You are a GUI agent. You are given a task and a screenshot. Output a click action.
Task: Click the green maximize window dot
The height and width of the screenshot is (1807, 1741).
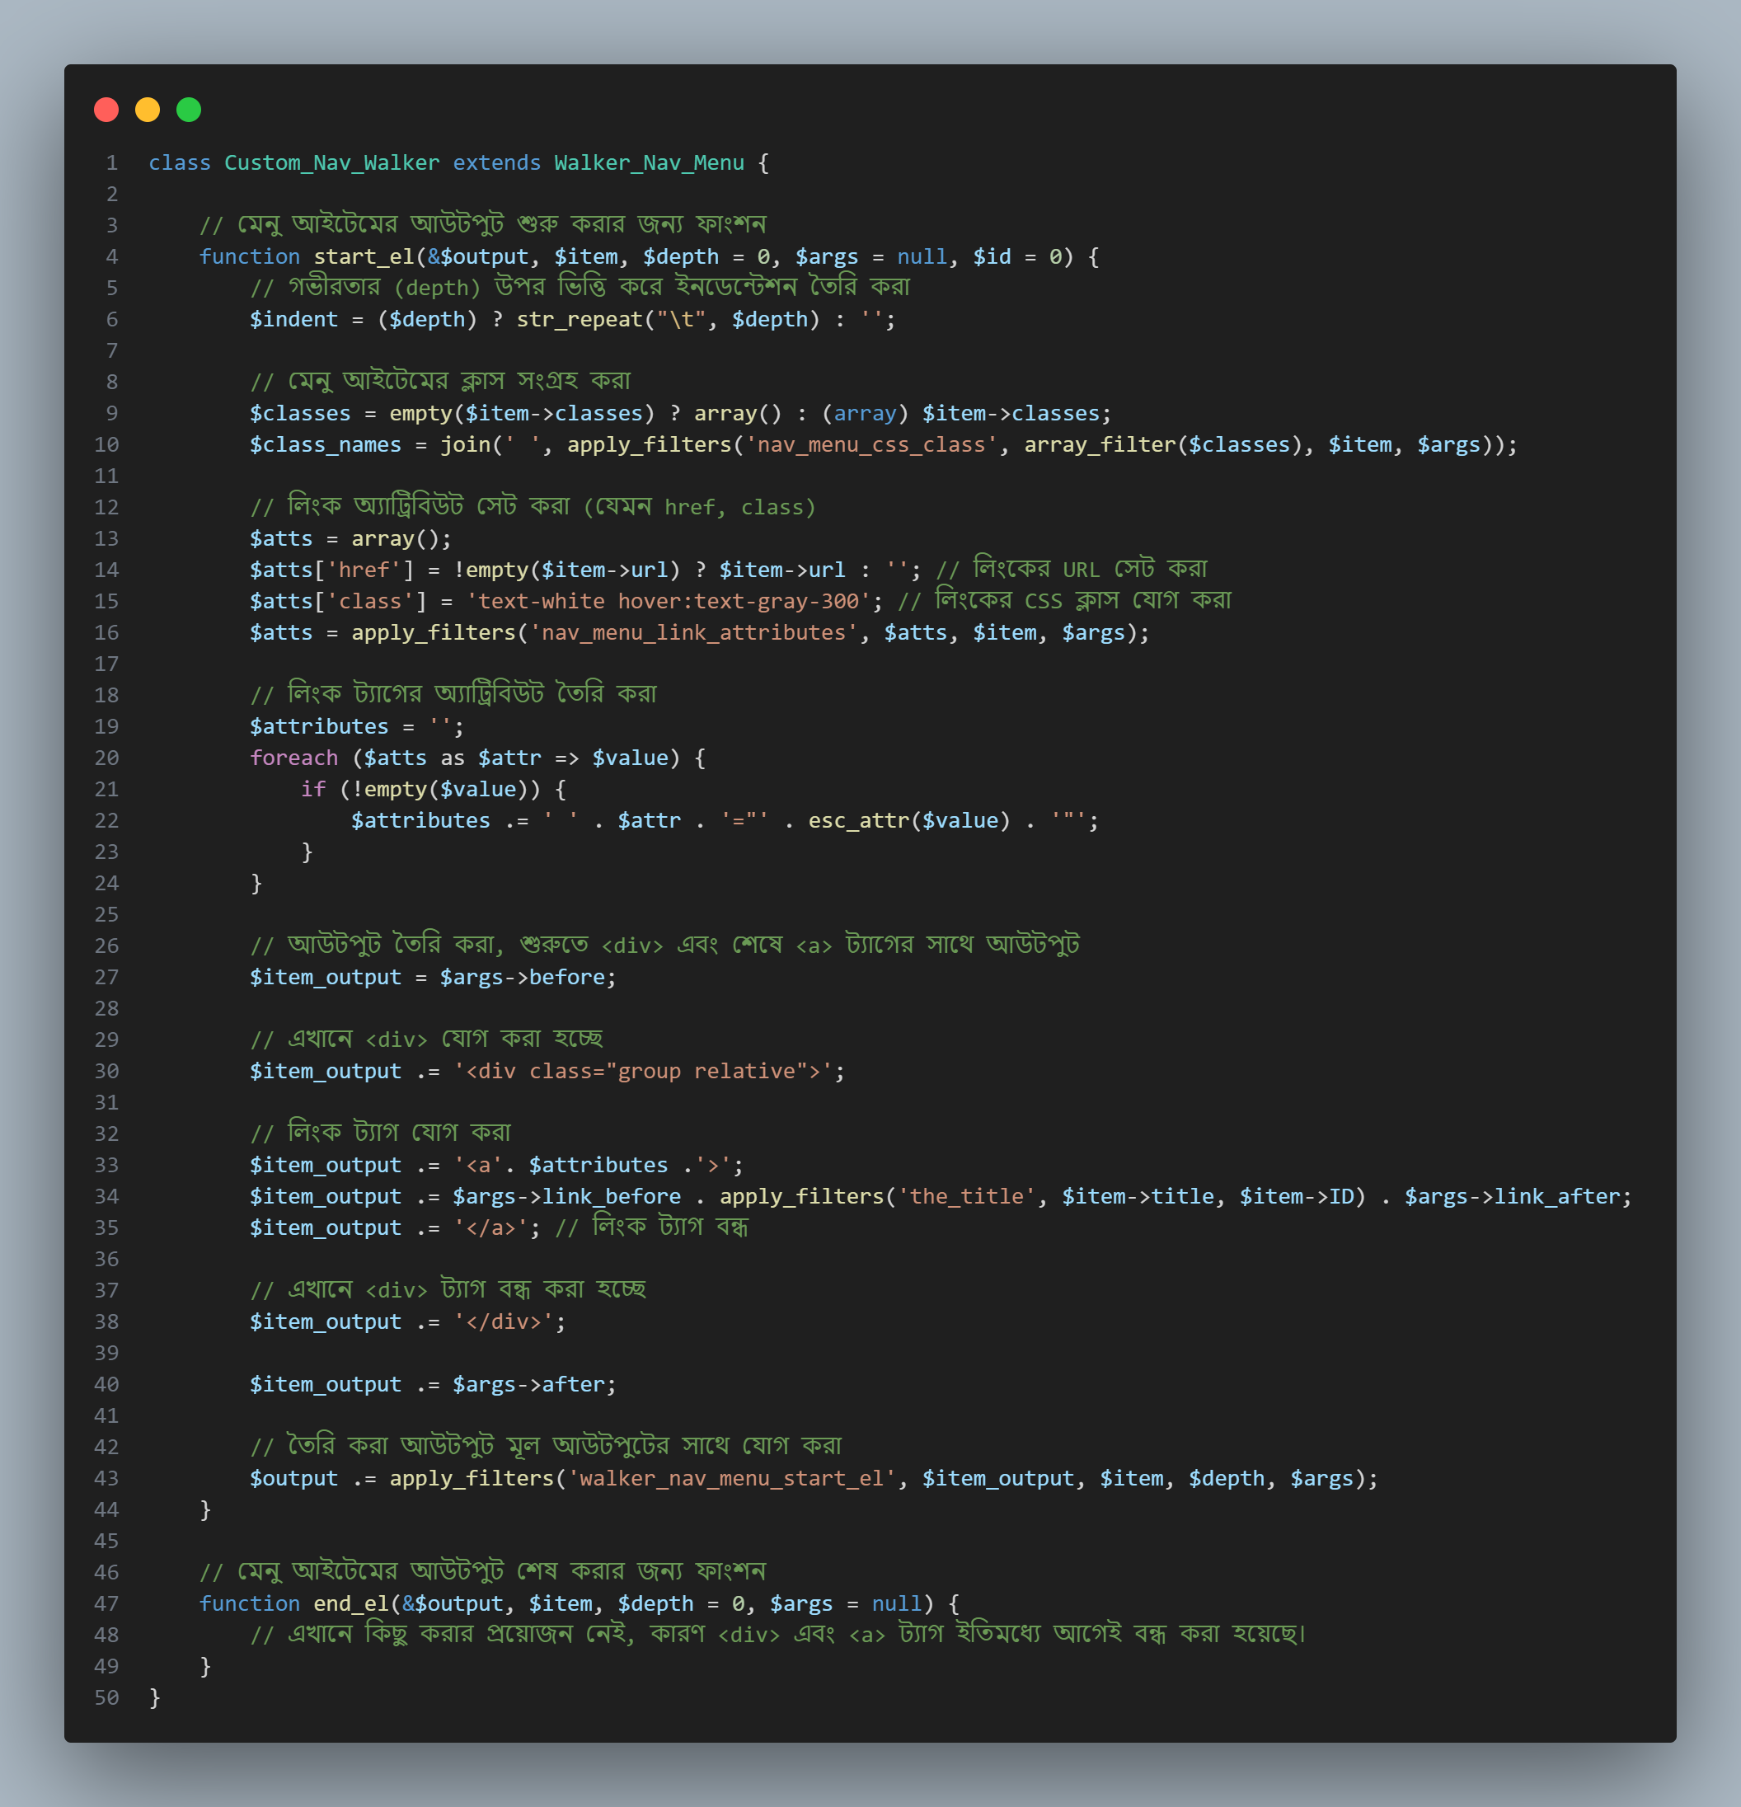pyautogui.click(x=189, y=110)
